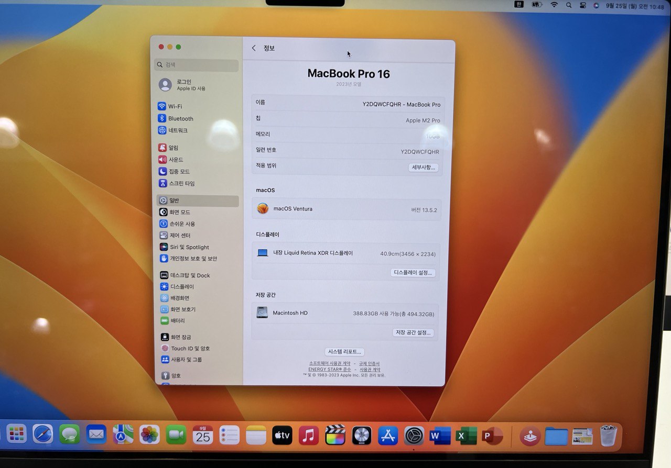Image resolution: width=671 pixels, height=468 pixels.
Task: Launch Microsoft Excel from the Dock
Action: pyautogui.click(x=466, y=435)
